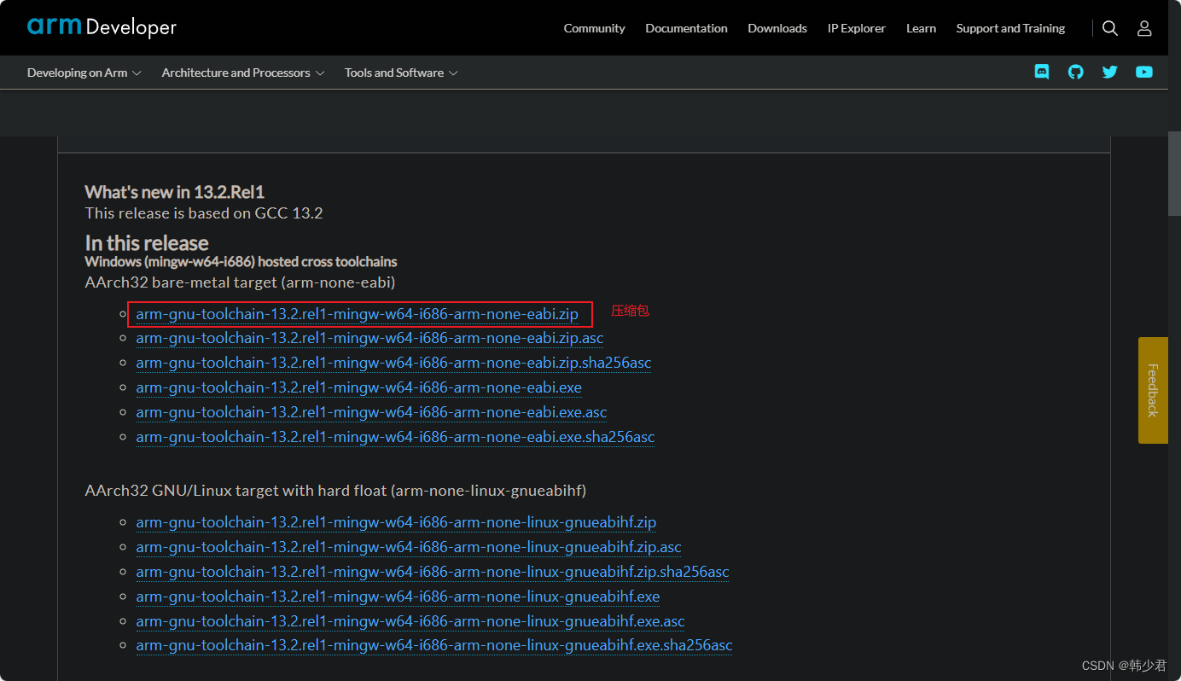Screen dimensions: 1181x681
Task: Open the IP Explorer nav item
Action: click(x=856, y=28)
